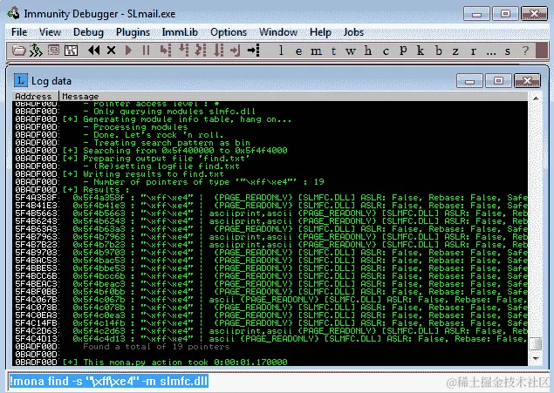Open Handles window with h button
The image size is (554, 393).
tap(368, 51)
